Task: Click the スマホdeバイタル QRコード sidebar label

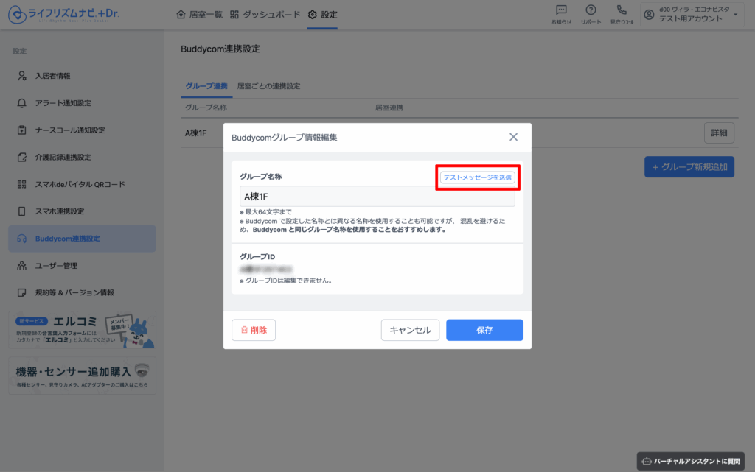Action: pyautogui.click(x=80, y=184)
